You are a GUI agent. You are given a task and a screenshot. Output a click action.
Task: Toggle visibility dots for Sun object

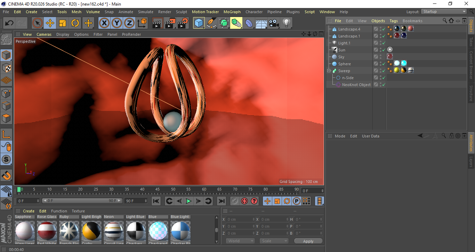tap(380, 50)
